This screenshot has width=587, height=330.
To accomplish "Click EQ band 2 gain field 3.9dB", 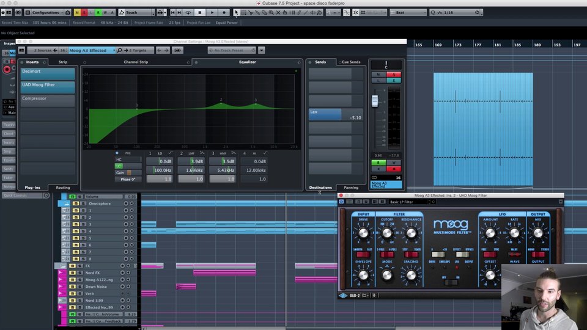I will (x=191, y=161).
